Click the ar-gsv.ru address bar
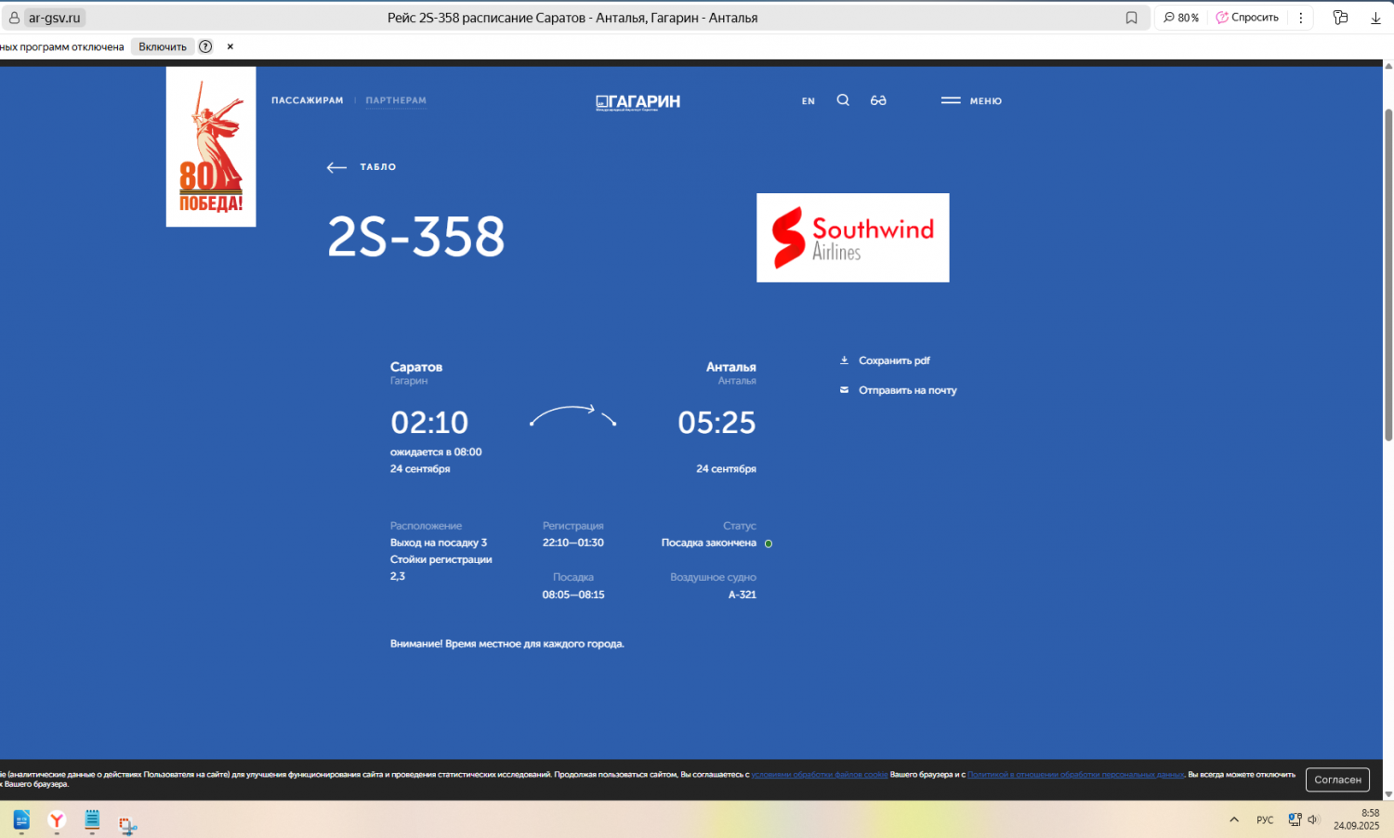Viewport: 1394px width, 838px height. pyautogui.click(x=55, y=18)
